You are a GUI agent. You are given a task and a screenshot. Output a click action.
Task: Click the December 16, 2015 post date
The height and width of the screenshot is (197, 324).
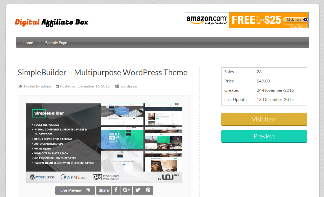coord(94,86)
